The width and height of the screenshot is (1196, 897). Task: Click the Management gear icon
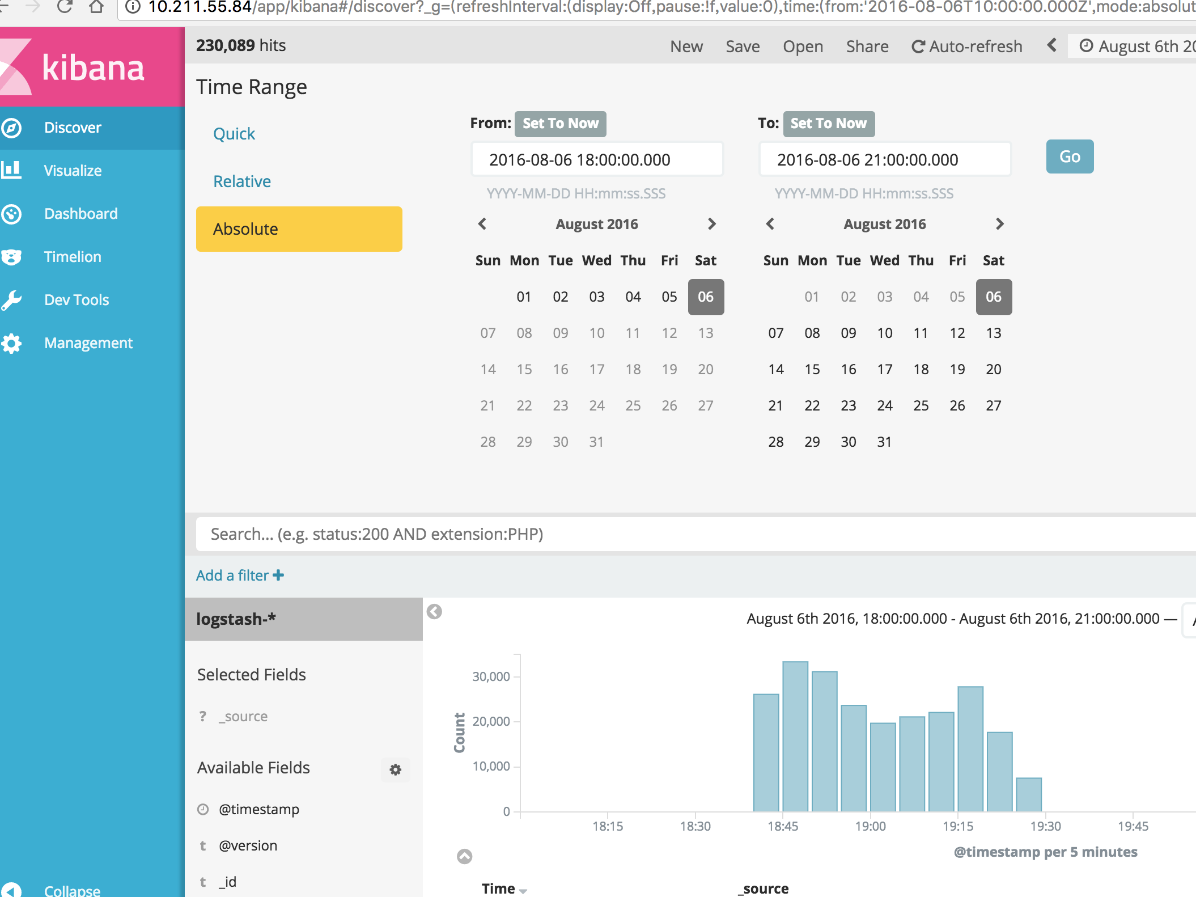tap(11, 343)
